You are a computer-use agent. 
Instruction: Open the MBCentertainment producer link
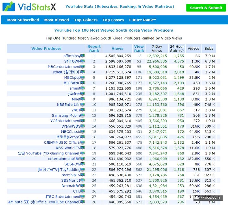point(64,67)
